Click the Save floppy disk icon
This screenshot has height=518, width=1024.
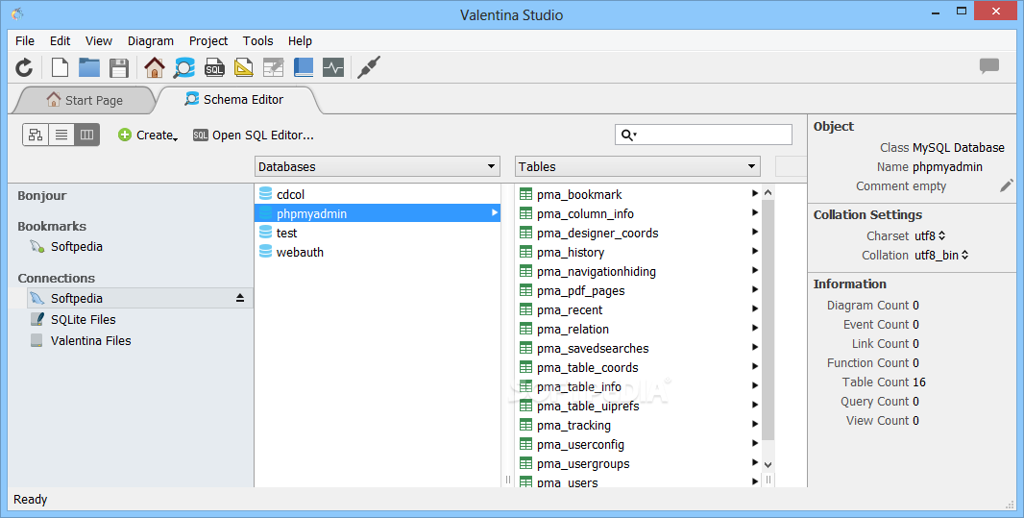point(119,67)
